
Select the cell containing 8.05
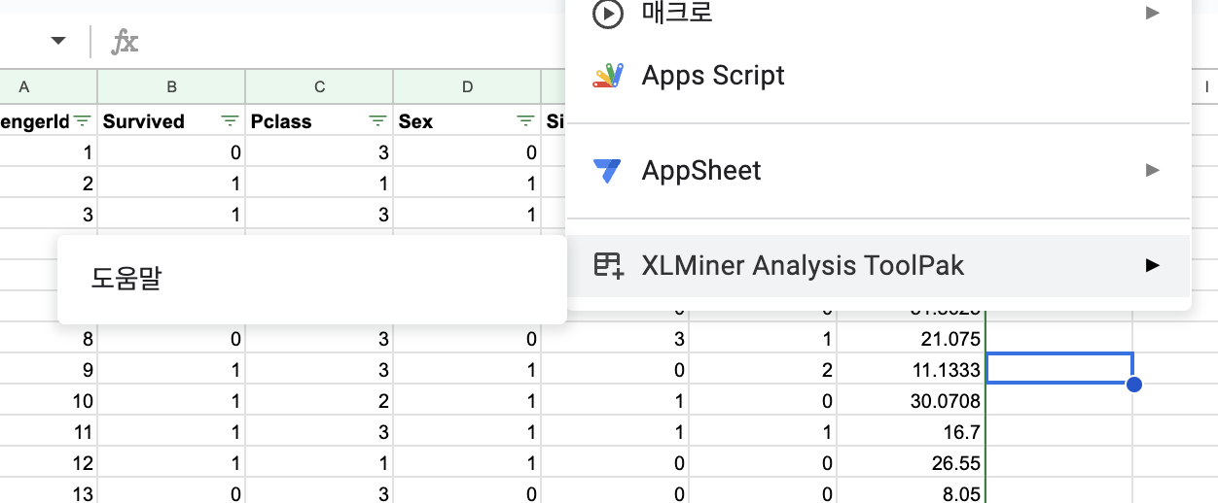click(x=911, y=492)
